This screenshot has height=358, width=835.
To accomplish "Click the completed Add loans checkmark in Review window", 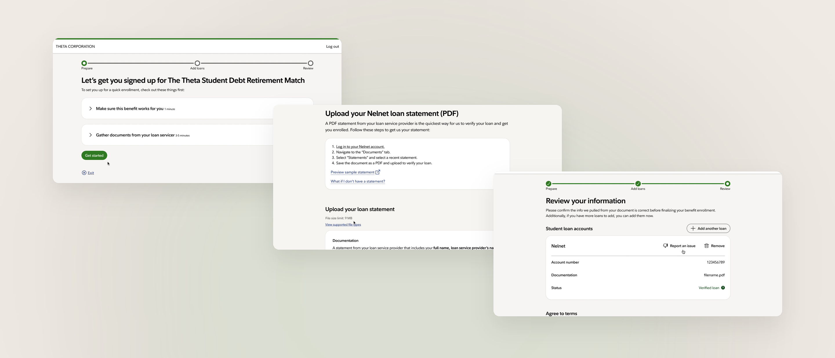I will click(x=638, y=184).
